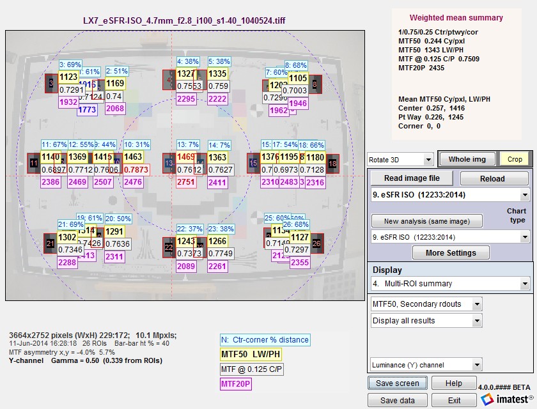Expand the Multi-ROI summary display dropdown
537x409 pixels.
(x=450, y=284)
